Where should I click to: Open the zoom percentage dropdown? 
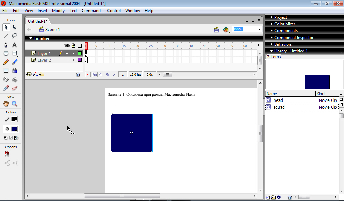pos(260,29)
